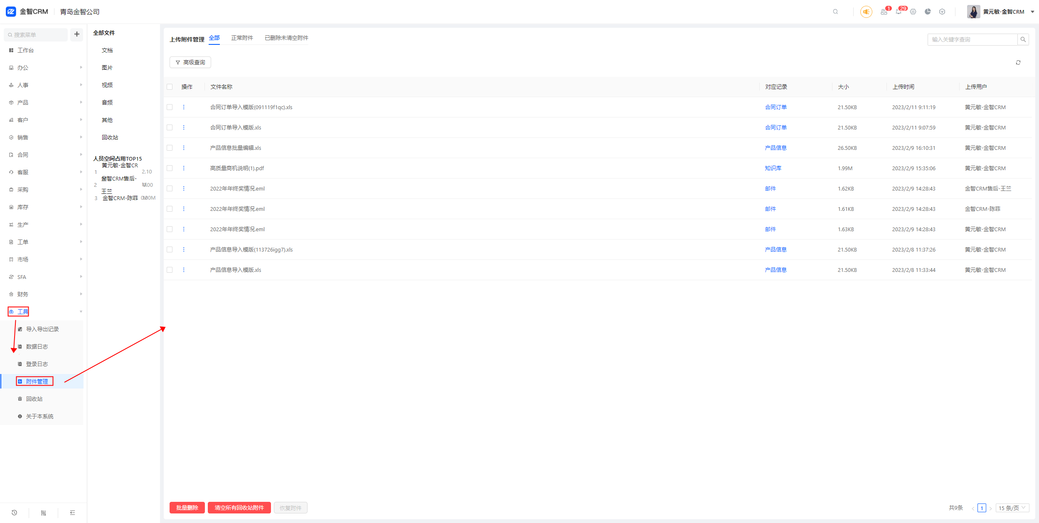Open actions menu for 产品信息批量编辑.xls
This screenshot has height=523, width=1039.
click(x=184, y=148)
